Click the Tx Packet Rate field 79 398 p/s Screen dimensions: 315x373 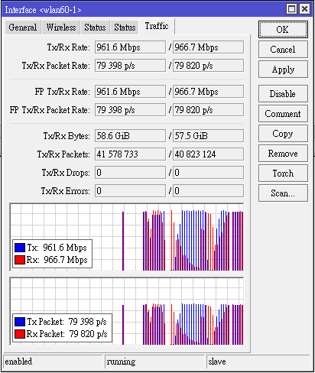coord(130,66)
